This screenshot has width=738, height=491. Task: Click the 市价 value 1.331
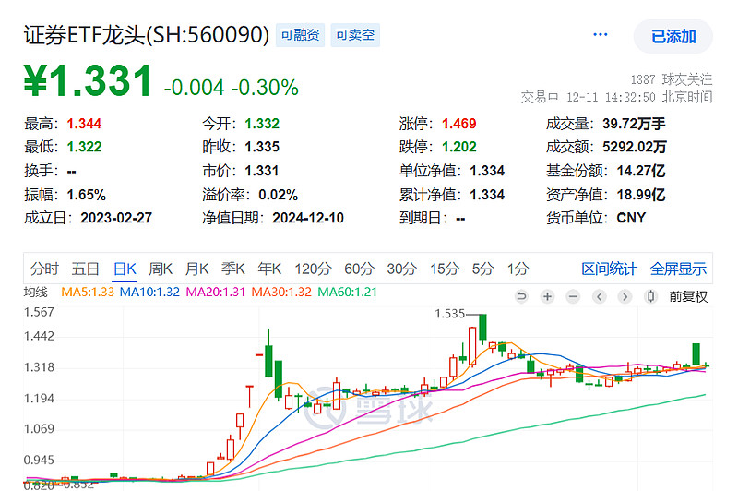pyautogui.click(x=262, y=171)
